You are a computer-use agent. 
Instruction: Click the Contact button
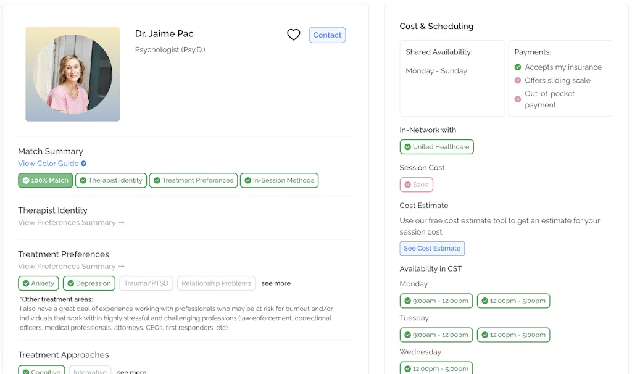point(327,35)
